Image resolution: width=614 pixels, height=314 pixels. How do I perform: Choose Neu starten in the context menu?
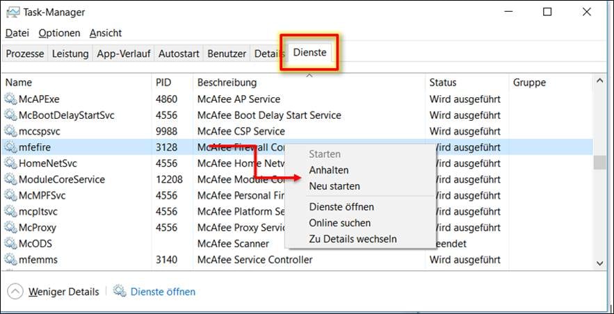[x=334, y=186]
